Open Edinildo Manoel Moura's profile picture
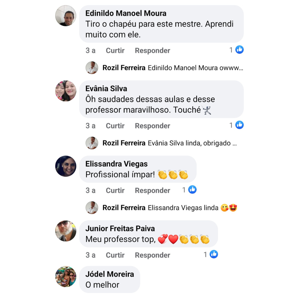The image size is (299, 299). (66, 16)
